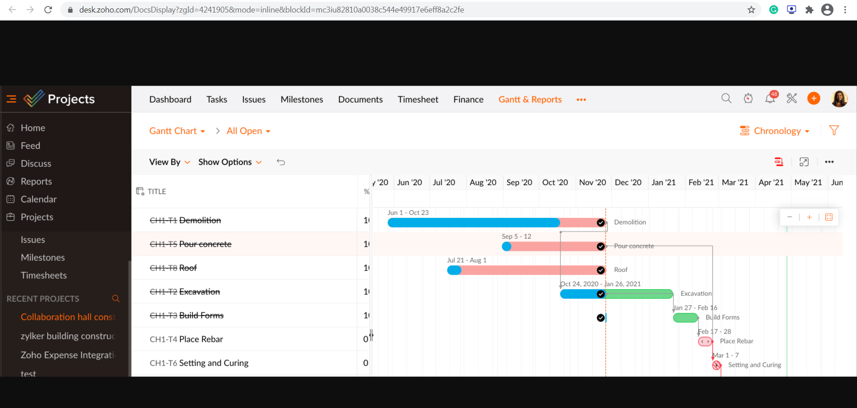Click the Excavation Gantt bar
The width and height of the screenshot is (857, 408).
pos(616,294)
